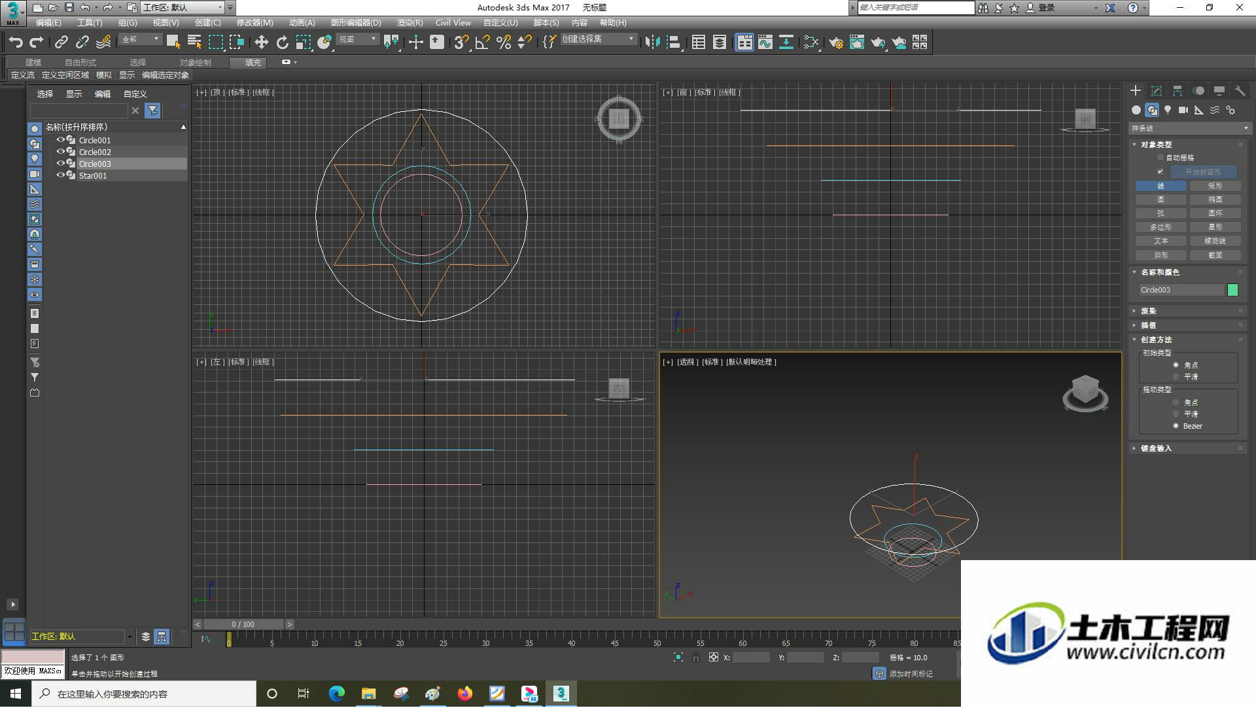Screen dimensions: 1256x708
Task: Toggle Window/Crossing selection mode
Action: tap(236, 43)
